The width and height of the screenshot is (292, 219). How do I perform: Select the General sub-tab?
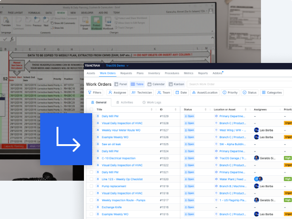tap(99, 102)
